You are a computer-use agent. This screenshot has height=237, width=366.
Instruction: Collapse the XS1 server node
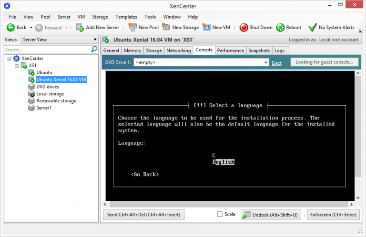click(x=16, y=66)
